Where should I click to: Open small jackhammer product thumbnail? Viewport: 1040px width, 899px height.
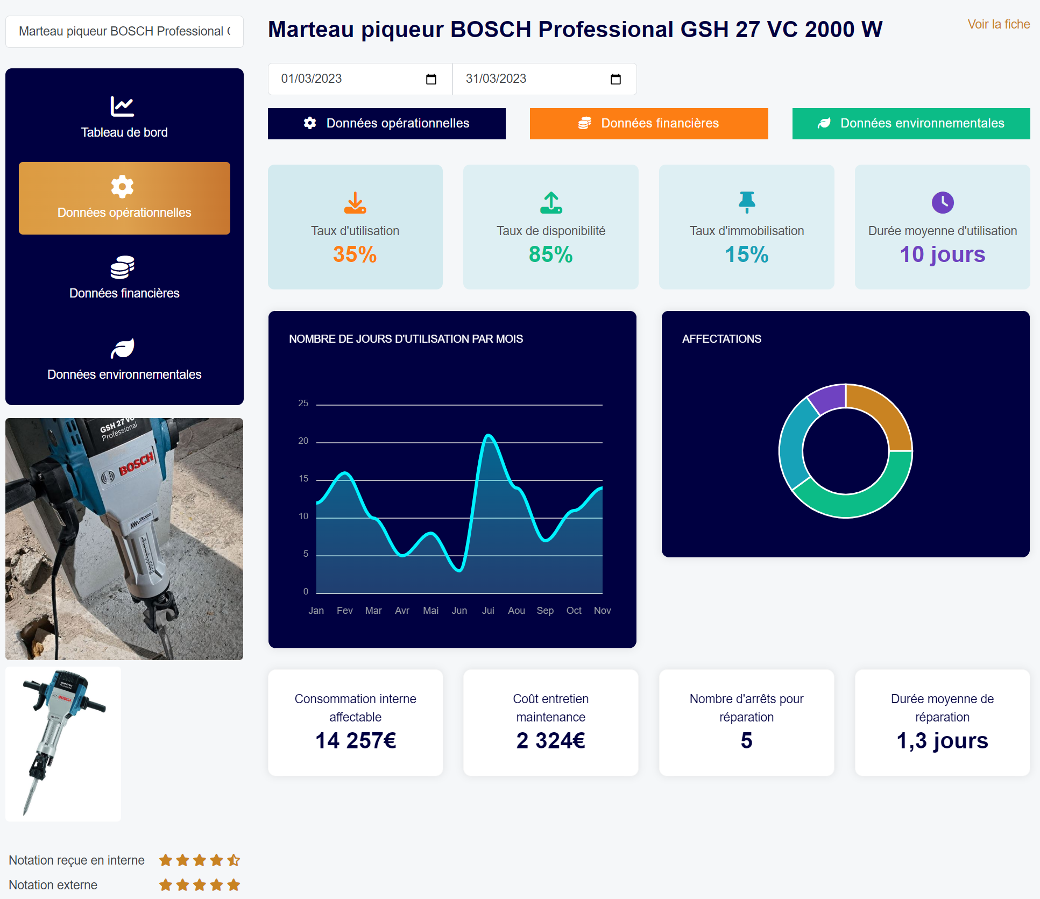(63, 744)
